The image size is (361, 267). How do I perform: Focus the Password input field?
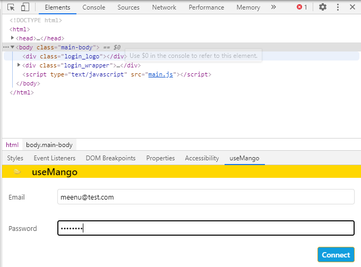(205, 228)
